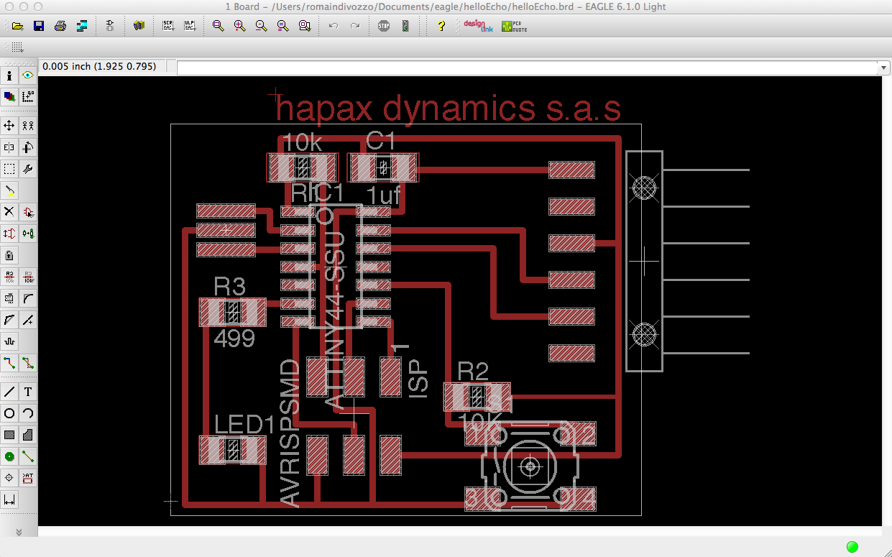
Task: Request a PCB quote
Action: pos(512,27)
